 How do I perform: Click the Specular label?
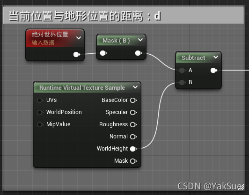tap(117, 112)
